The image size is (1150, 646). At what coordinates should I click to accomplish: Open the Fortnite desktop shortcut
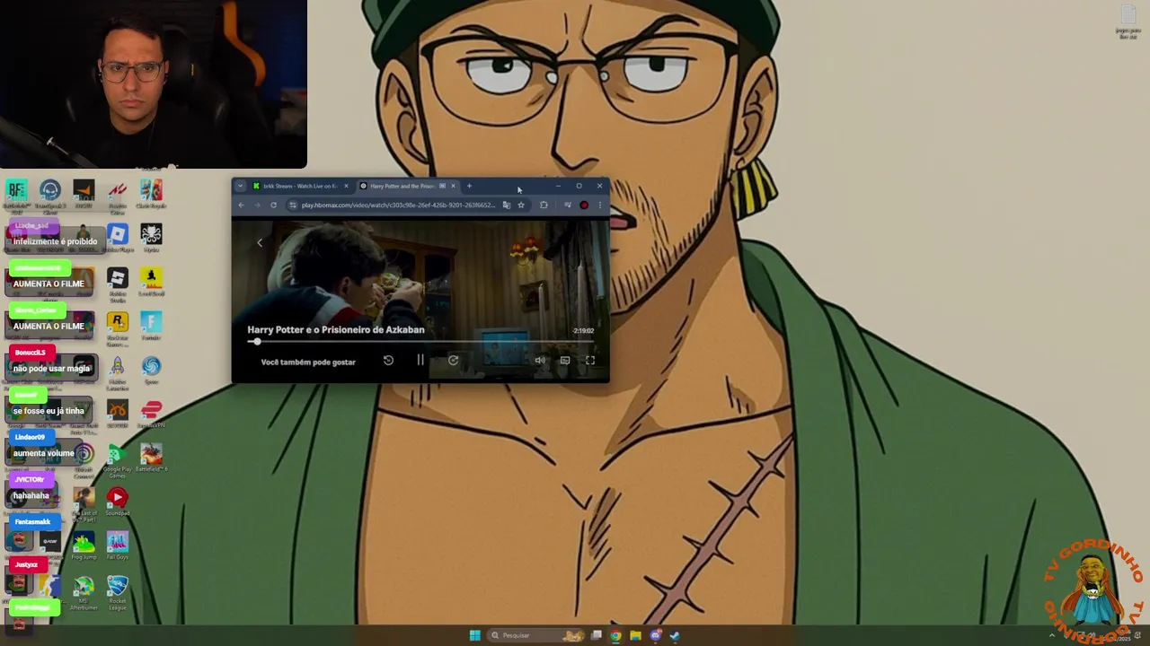[151, 327]
